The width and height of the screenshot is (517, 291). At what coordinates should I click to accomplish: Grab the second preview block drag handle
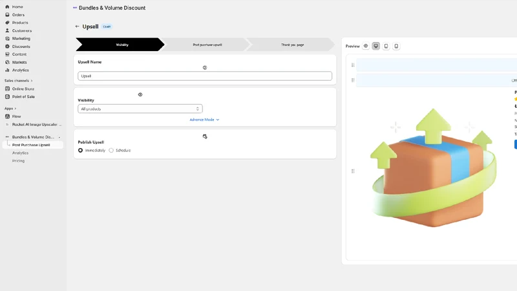pyautogui.click(x=353, y=80)
